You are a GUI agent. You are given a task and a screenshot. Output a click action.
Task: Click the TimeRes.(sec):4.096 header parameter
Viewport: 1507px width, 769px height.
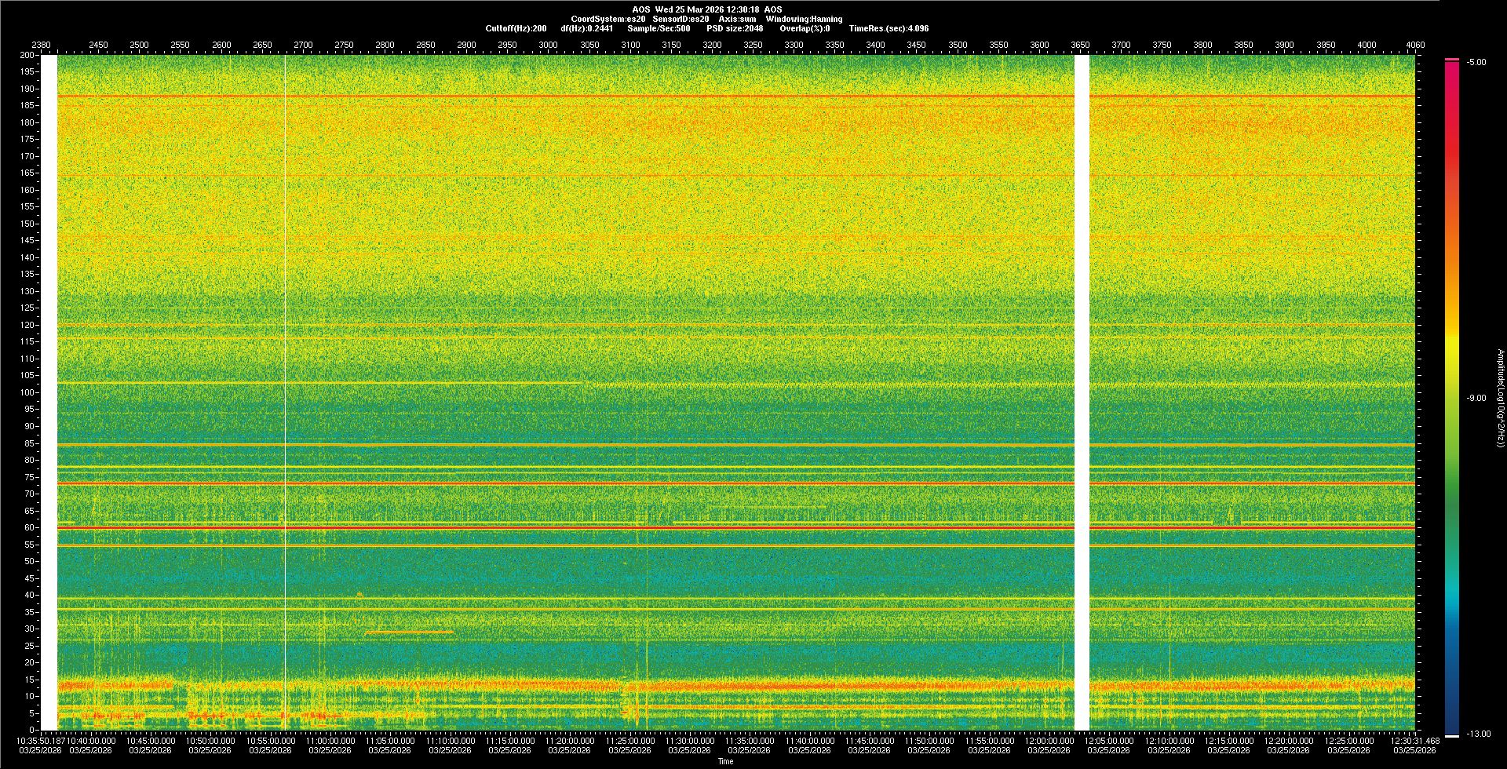pos(889,28)
